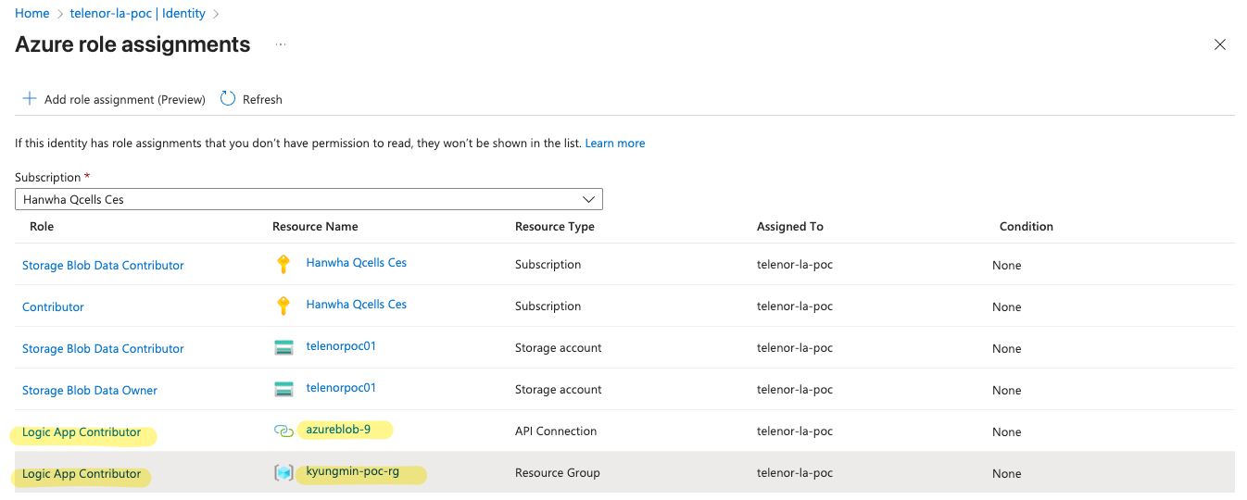Click the key icon in Storage Blob Data Contributor subscription row
This screenshot has width=1247, height=500.
coord(283,265)
